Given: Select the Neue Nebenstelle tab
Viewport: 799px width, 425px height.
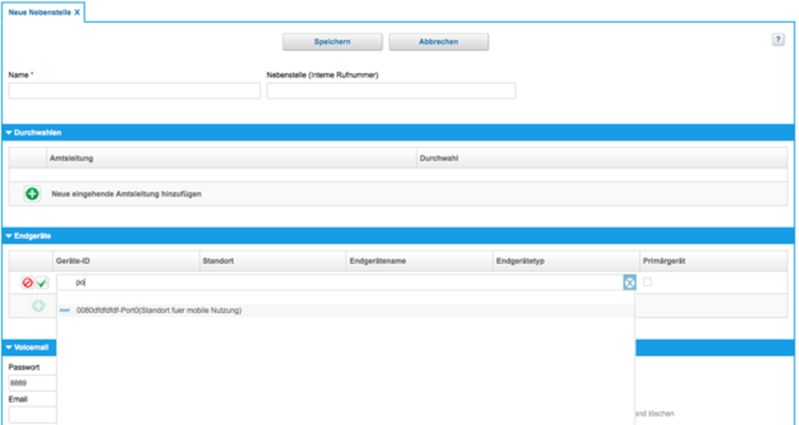Looking at the screenshot, I should coord(40,12).
